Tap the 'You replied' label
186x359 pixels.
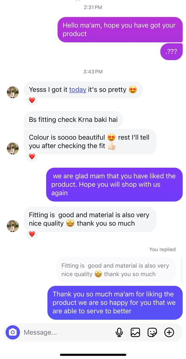pos(162,249)
